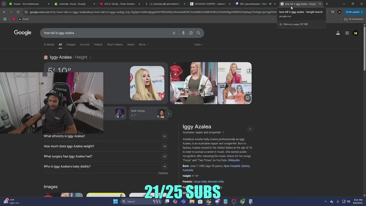This screenshot has width=366, height=206.
Task: Go to the Google logo homepage
Action: point(23,33)
